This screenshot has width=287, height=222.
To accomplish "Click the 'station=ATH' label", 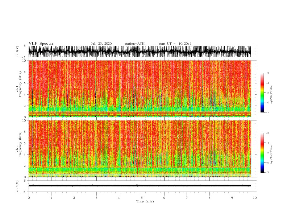I will (134, 44).
